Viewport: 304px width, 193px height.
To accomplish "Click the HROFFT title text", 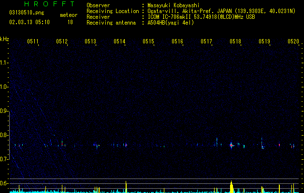I will [49, 4].
